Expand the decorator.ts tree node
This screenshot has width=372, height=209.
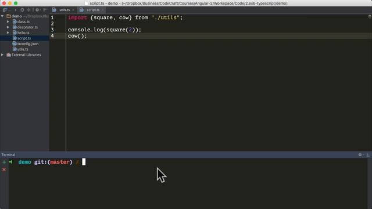coord(8,27)
